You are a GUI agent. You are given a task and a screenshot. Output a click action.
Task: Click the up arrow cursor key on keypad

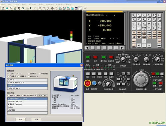coord(144,41)
